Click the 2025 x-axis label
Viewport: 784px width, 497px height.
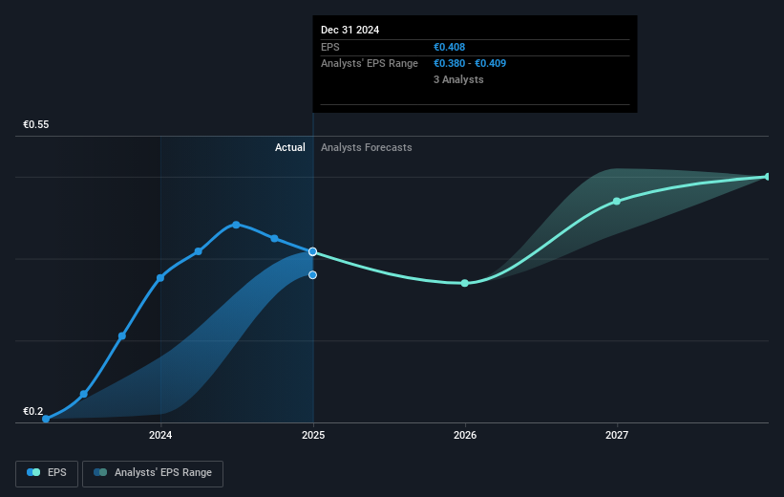313,435
